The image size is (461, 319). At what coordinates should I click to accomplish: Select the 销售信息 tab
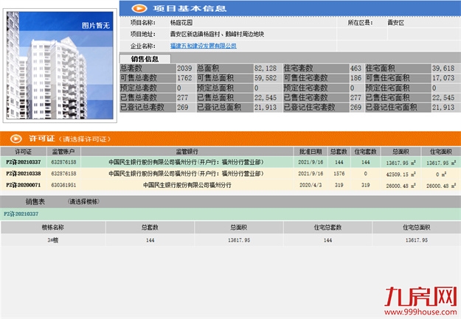click(x=145, y=59)
